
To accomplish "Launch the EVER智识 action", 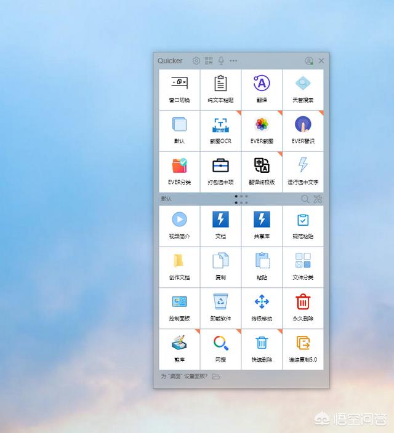I will tap(303, 131).
